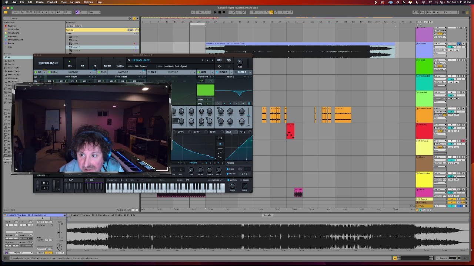Click the Tap tempo button
The width and height of the screenshot is (474, 266).
pyautogui.click(x=22, y=12)
